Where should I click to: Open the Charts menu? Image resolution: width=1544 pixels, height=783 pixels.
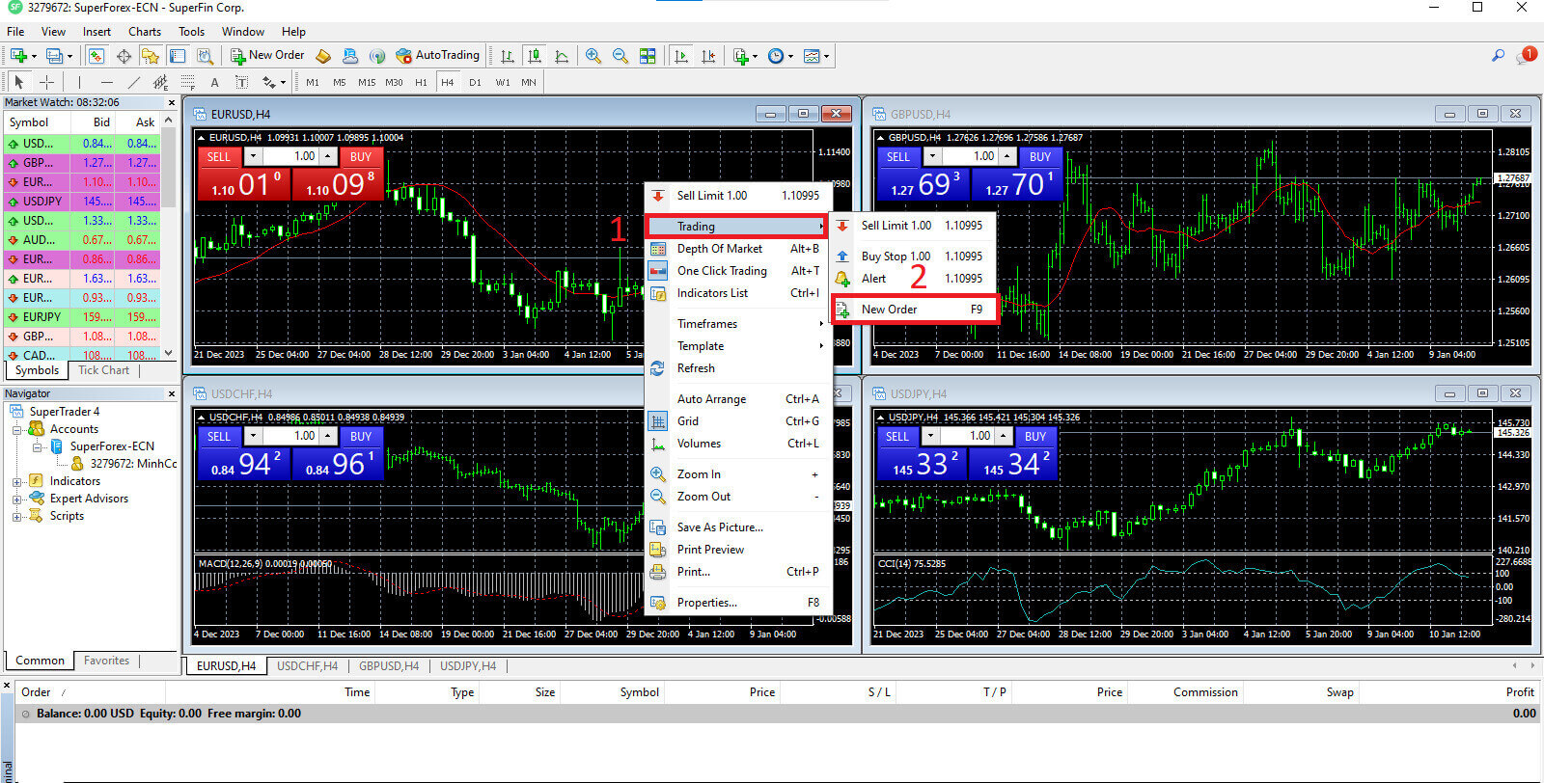click(145, 32)
